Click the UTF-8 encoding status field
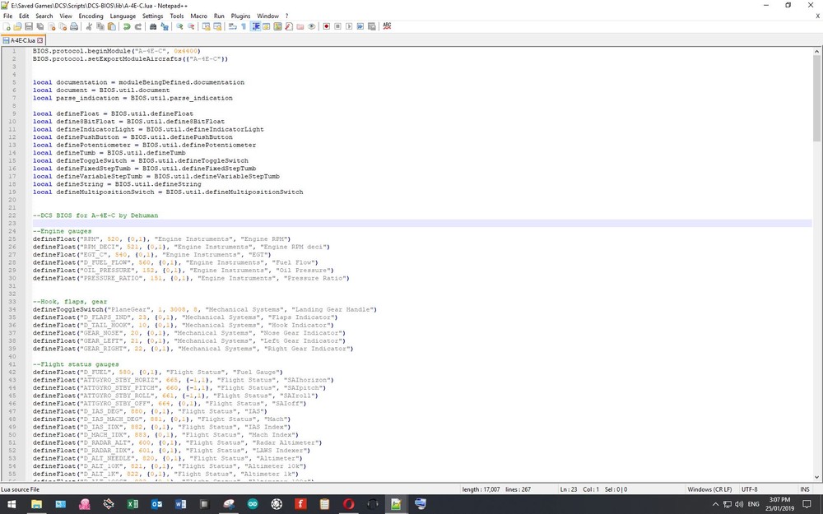 click(x=749, y=489)
